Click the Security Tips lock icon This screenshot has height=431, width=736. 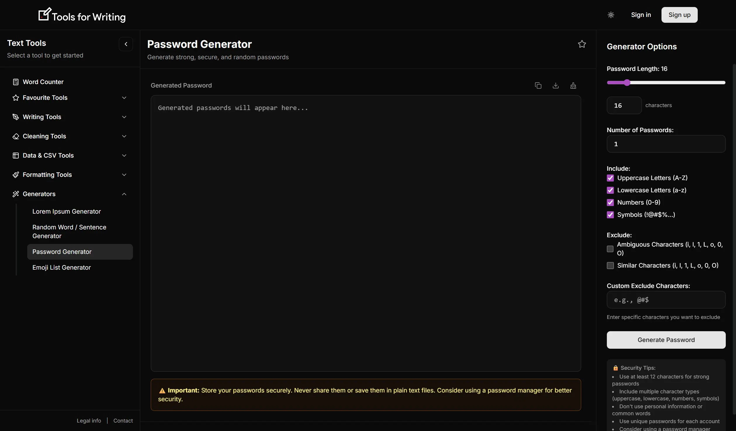click(x=616, y=368)
